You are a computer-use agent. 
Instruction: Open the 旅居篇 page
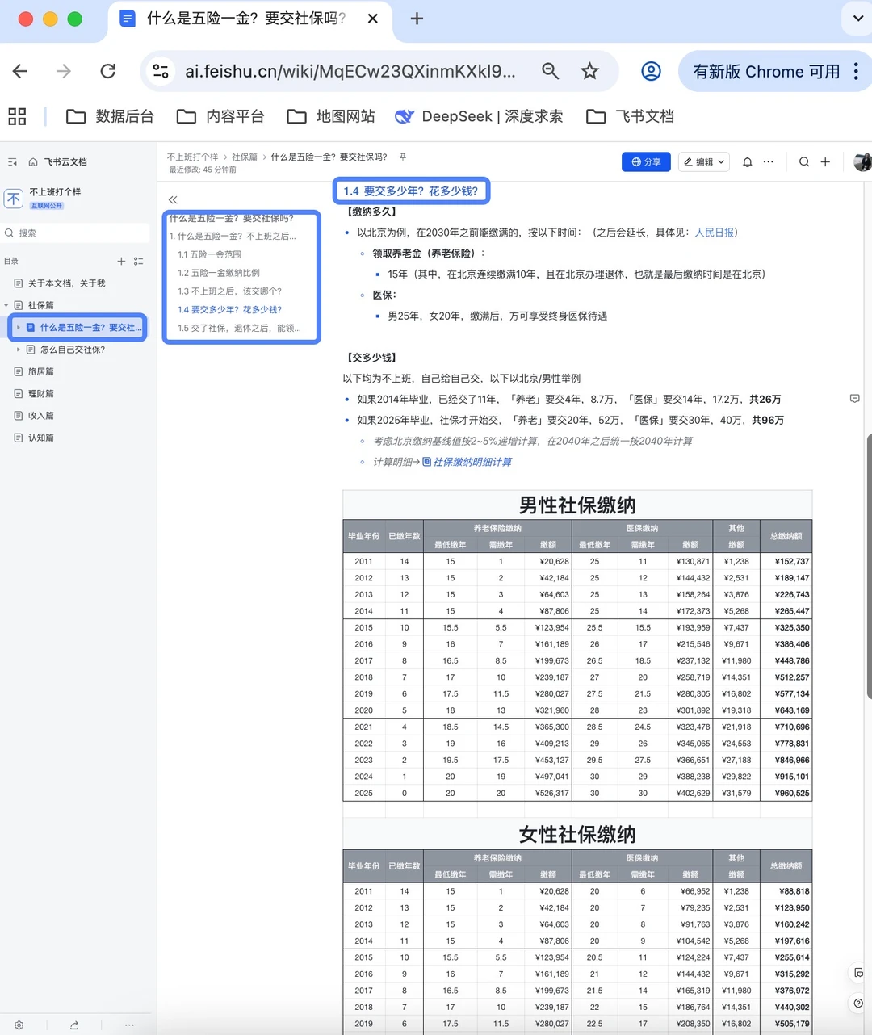[x=41, y=371]
